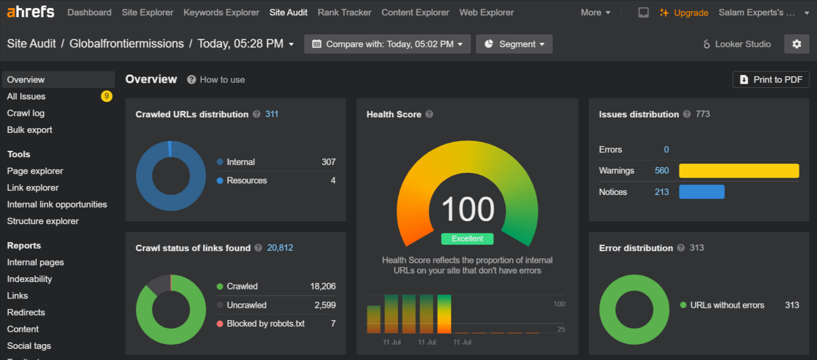The image size is (817, 360).
Task: Click the Looker Studio icon
Action: point(707,44)
